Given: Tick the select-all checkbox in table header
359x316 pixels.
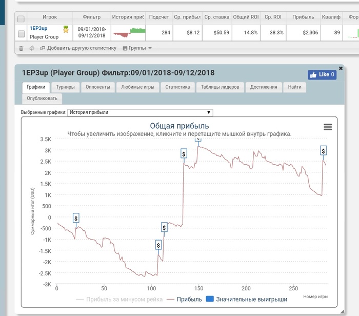Looking at the screenshot, I should tap(21, 19).
